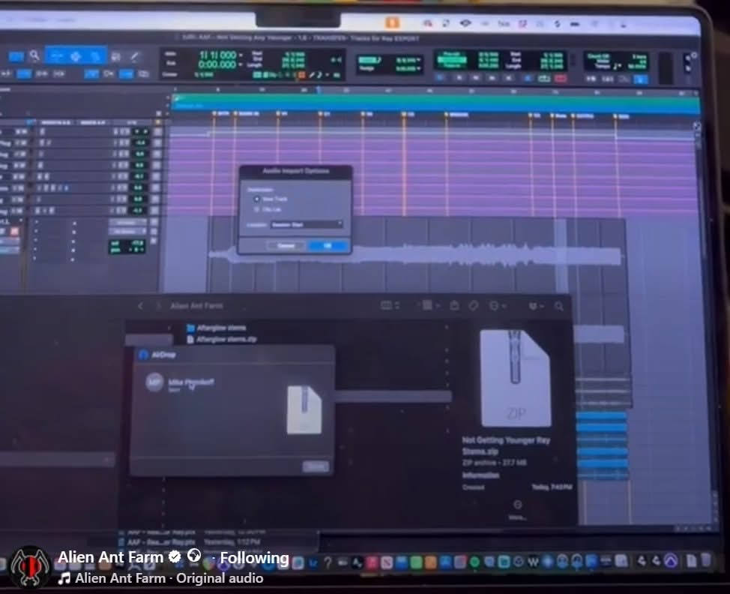Open Trash in the Dock

(705, 560)
